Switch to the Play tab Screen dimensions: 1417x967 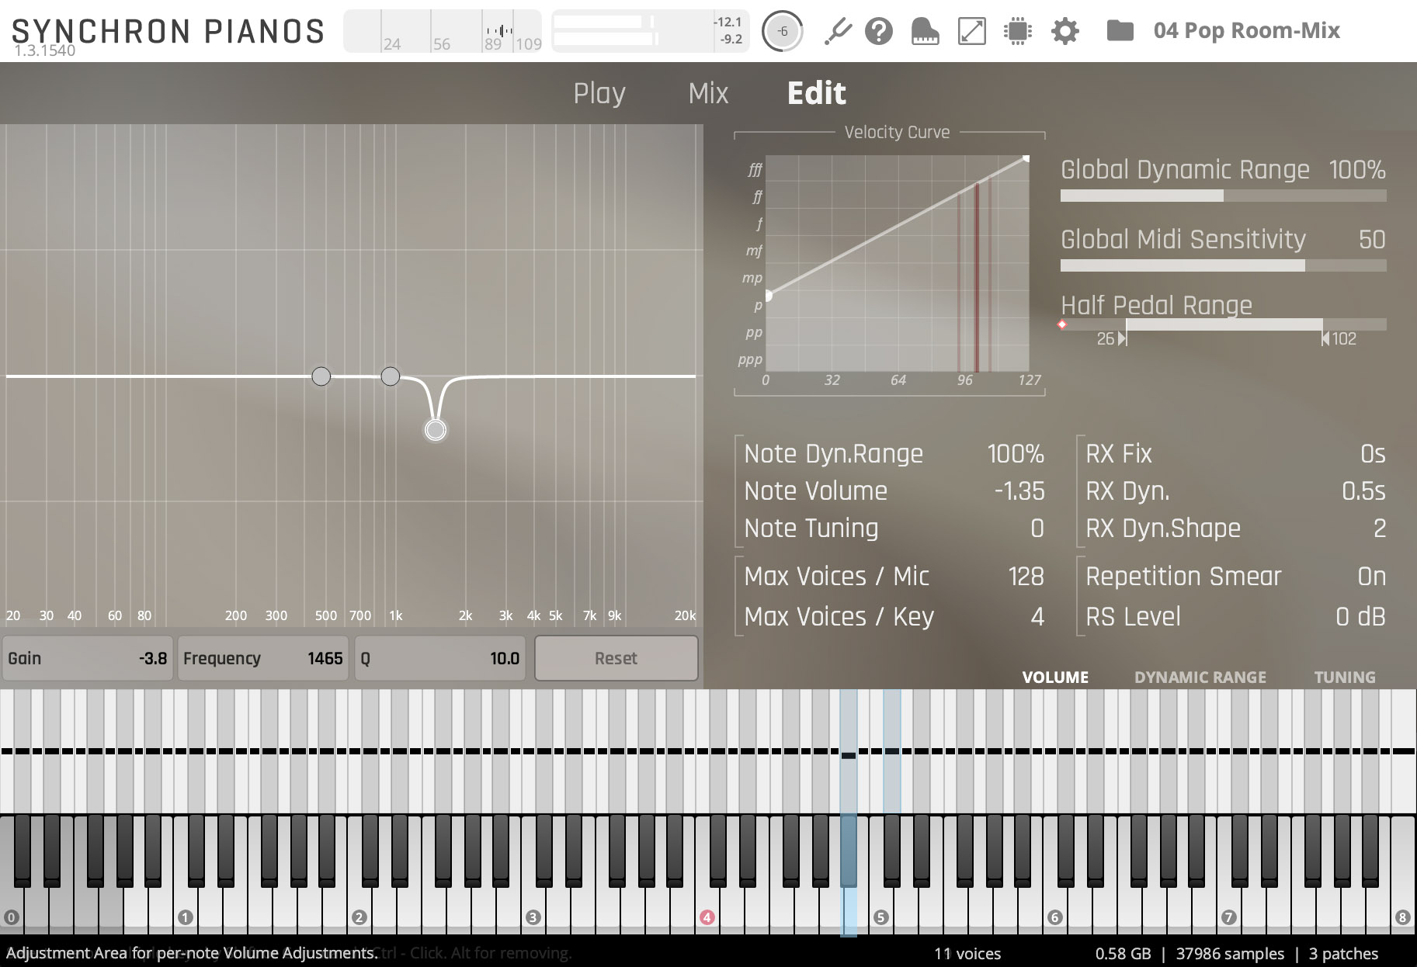click(599, 93)
